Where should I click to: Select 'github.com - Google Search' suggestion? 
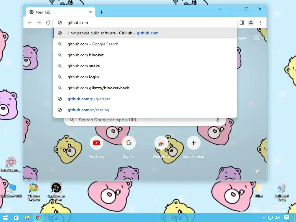pos(145,44)
